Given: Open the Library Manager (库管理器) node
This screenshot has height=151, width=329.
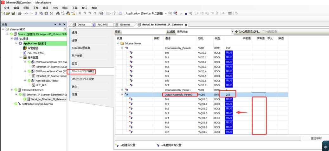Looking at the screenshot, I should coord(32,48).
